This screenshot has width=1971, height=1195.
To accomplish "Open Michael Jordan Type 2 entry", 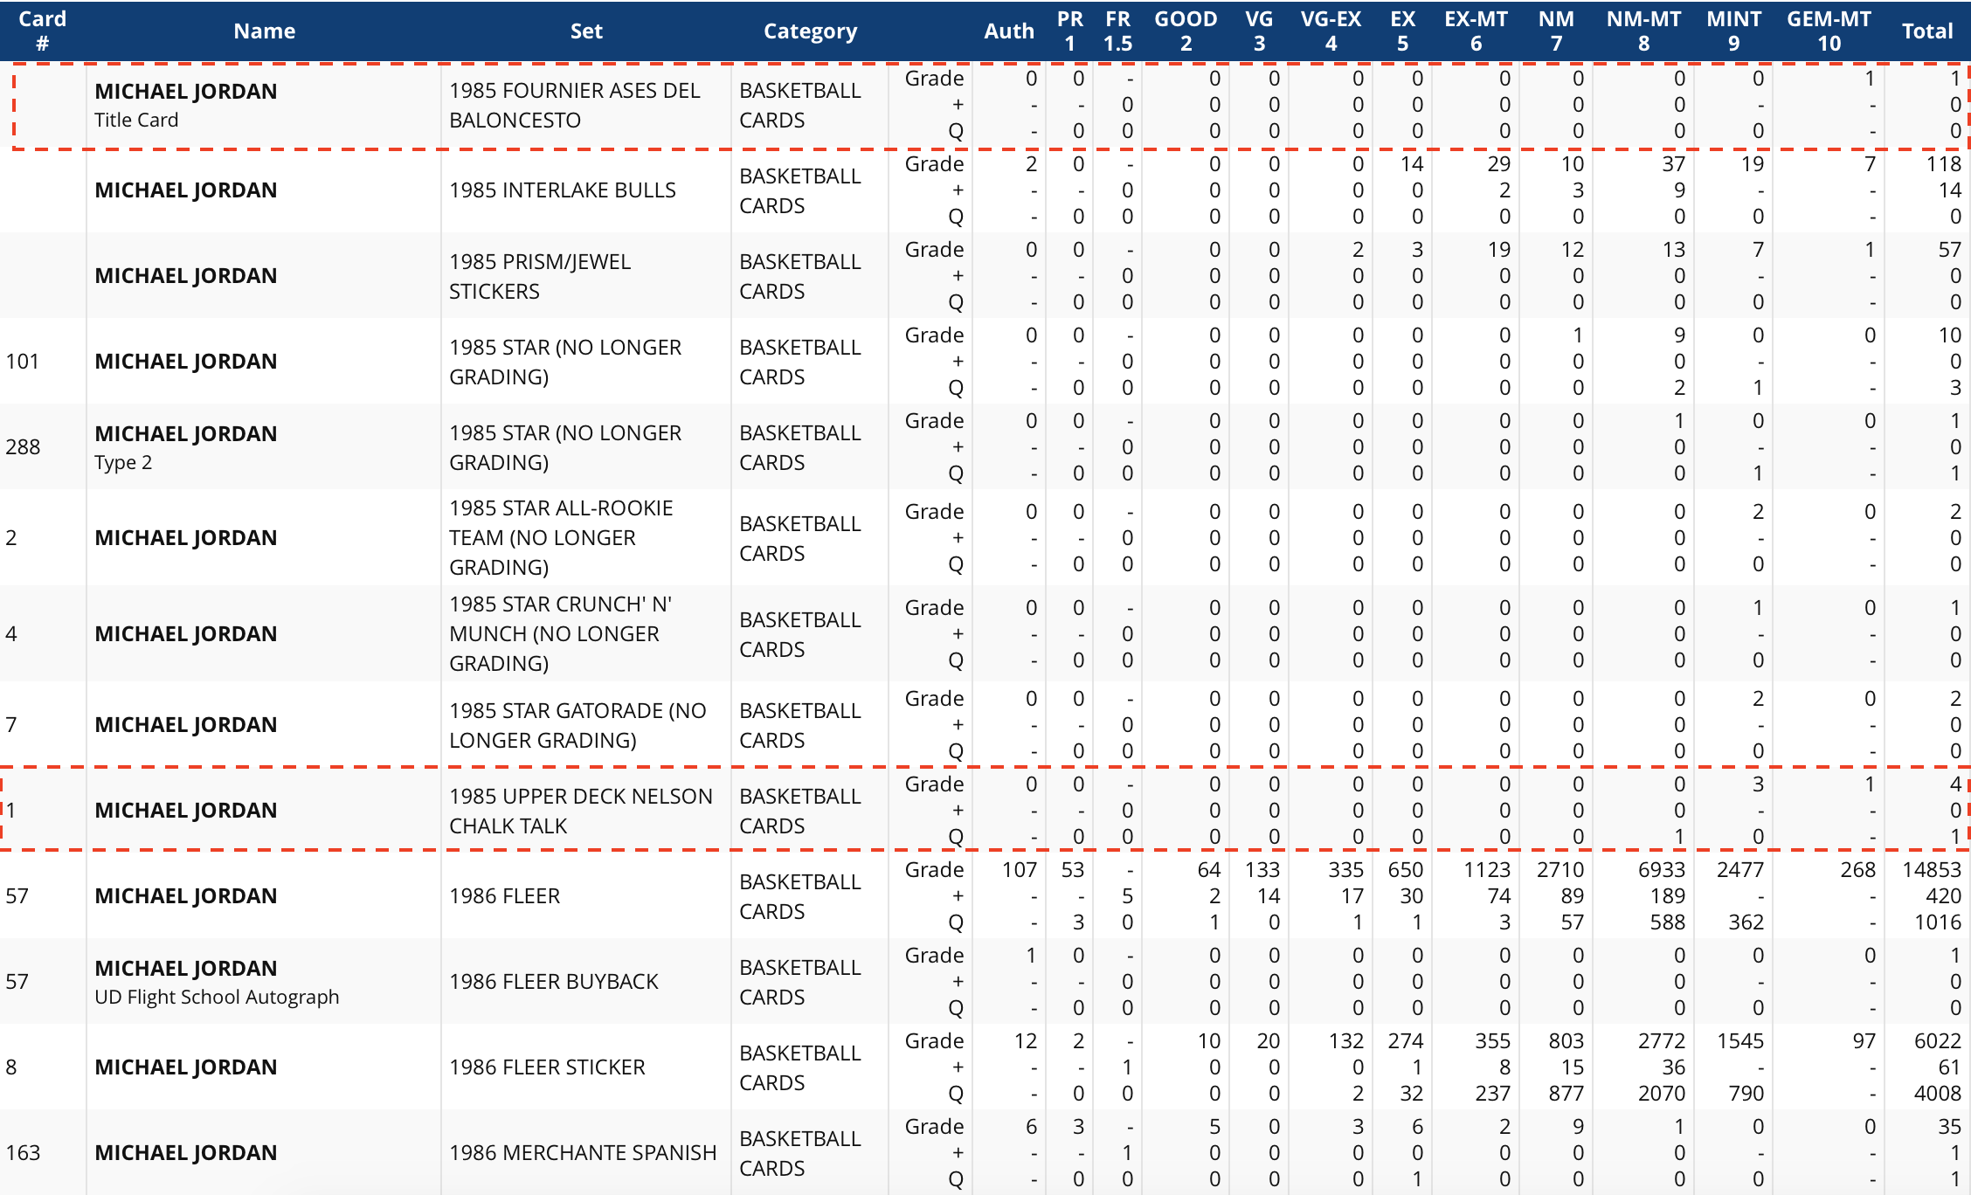I will pos(185,447).
